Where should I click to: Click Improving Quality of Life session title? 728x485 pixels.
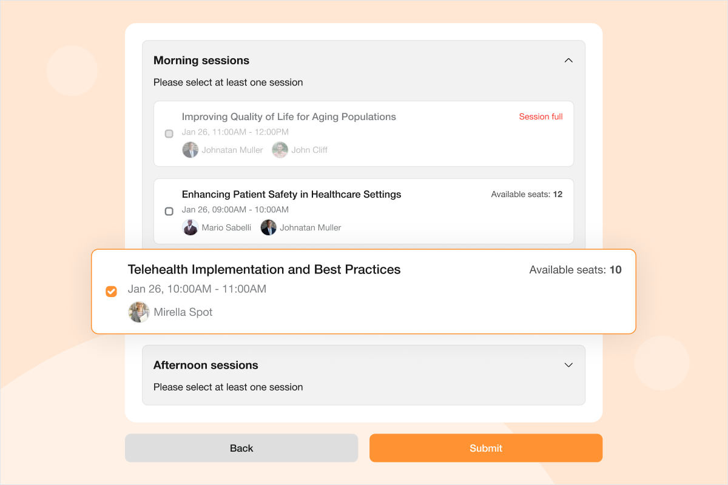tap(289, 116)
